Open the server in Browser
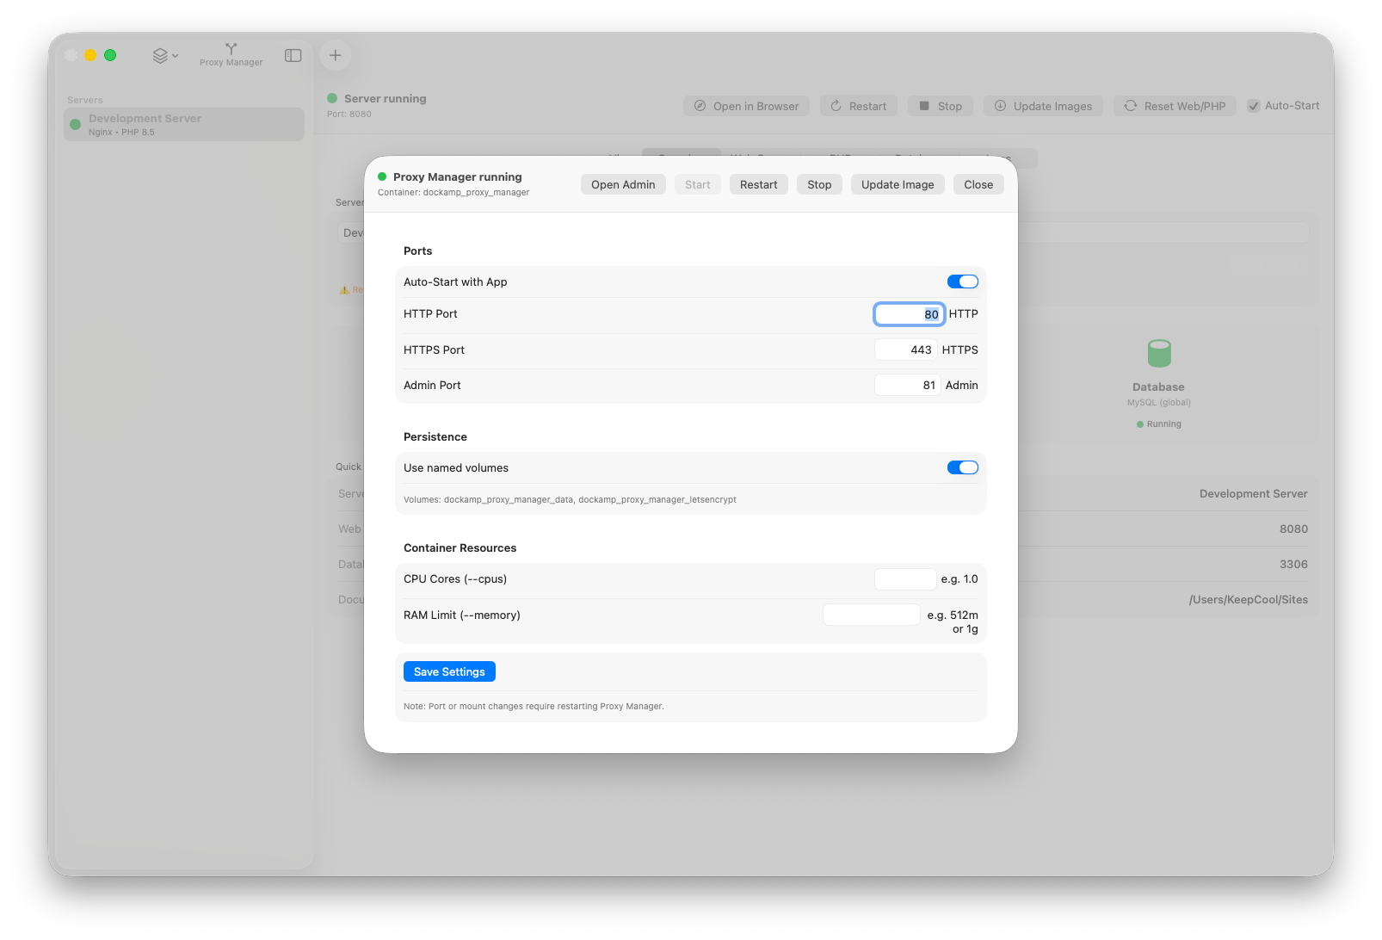This screenshot has height=940, width=1382. [x=745, y=105]
